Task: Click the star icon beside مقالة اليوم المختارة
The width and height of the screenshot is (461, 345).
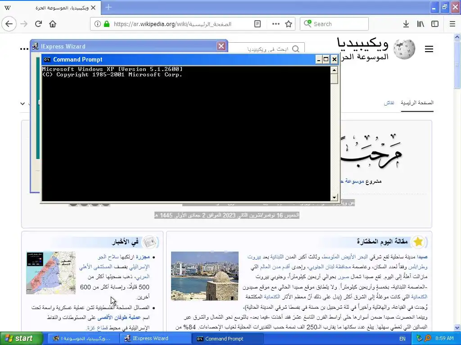Action: click(418, 242)
